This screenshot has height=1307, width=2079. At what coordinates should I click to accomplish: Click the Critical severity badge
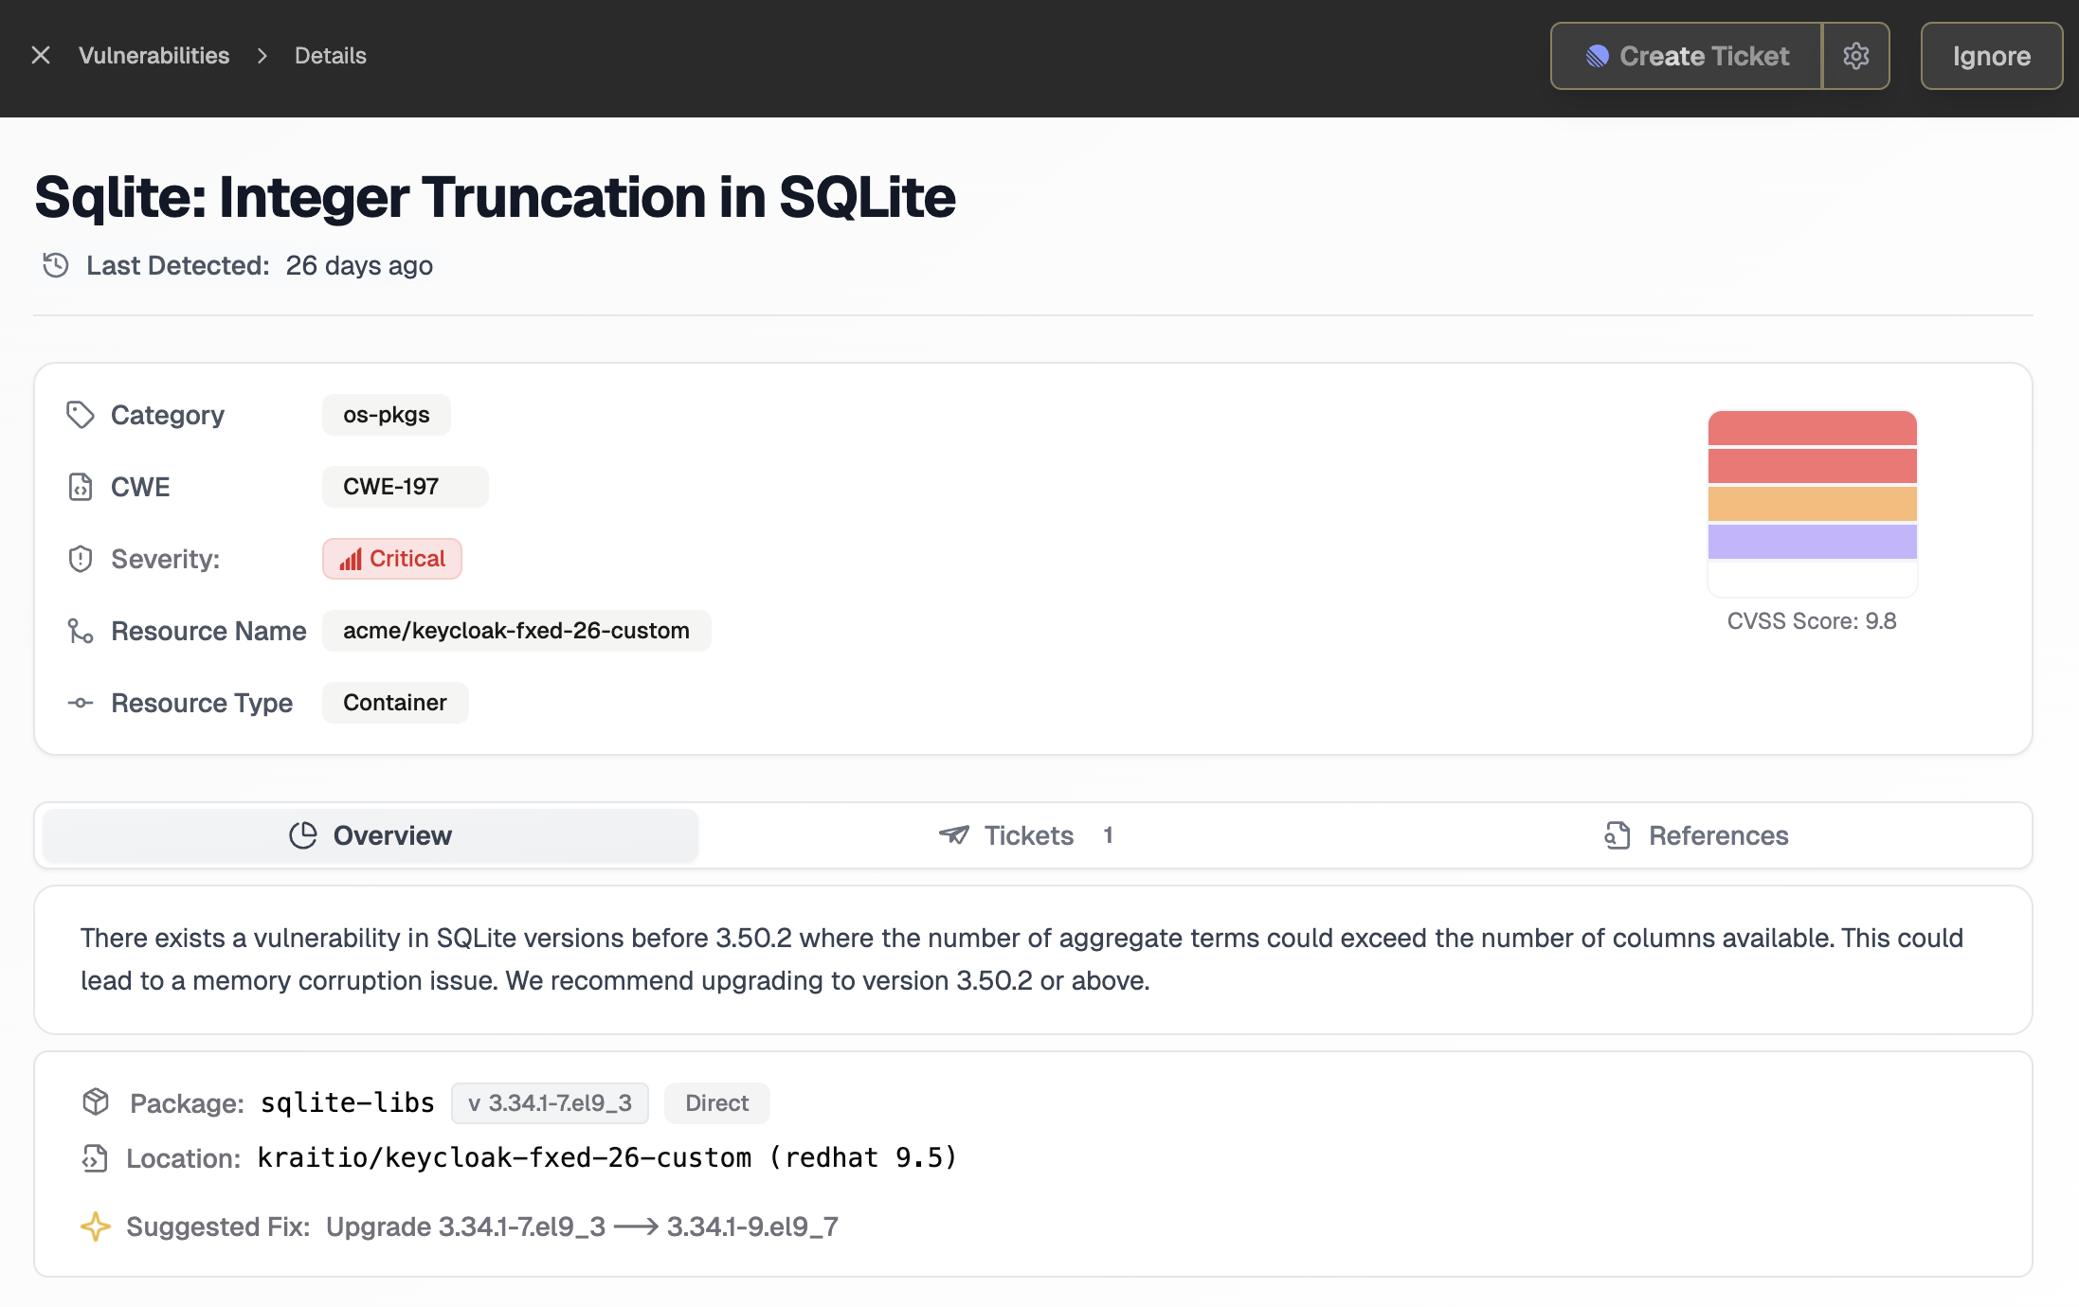(x=392, y=559)
